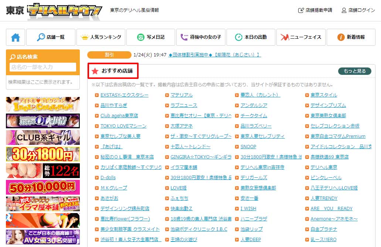Open the IDOL COLLECTION banner
This screenshot has height=247, width=381.
coord(43,104)
